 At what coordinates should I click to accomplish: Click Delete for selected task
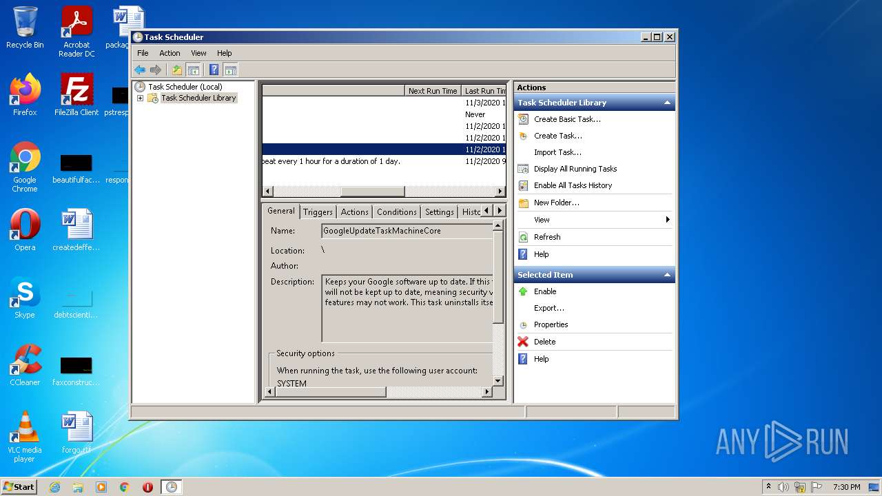point(544,342)
